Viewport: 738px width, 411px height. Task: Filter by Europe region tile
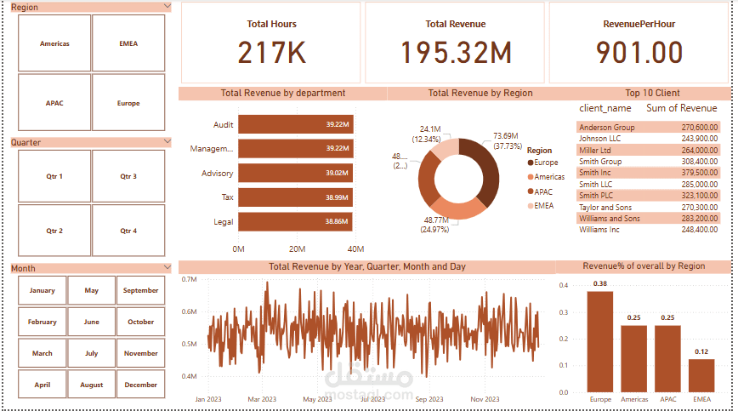pyautogui.click(x=128, y=103)
